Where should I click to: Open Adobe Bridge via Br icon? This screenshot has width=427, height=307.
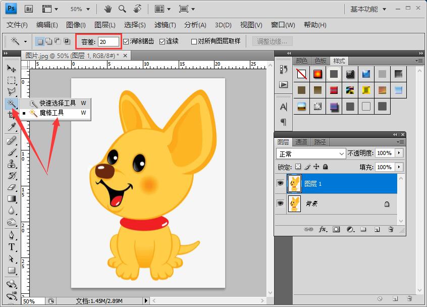pos(29,9)
